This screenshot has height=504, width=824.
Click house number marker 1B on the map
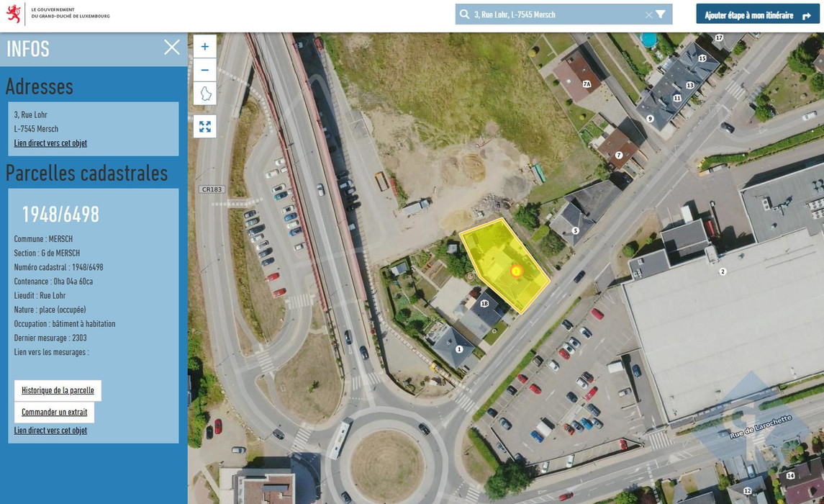tap(486, 304)
